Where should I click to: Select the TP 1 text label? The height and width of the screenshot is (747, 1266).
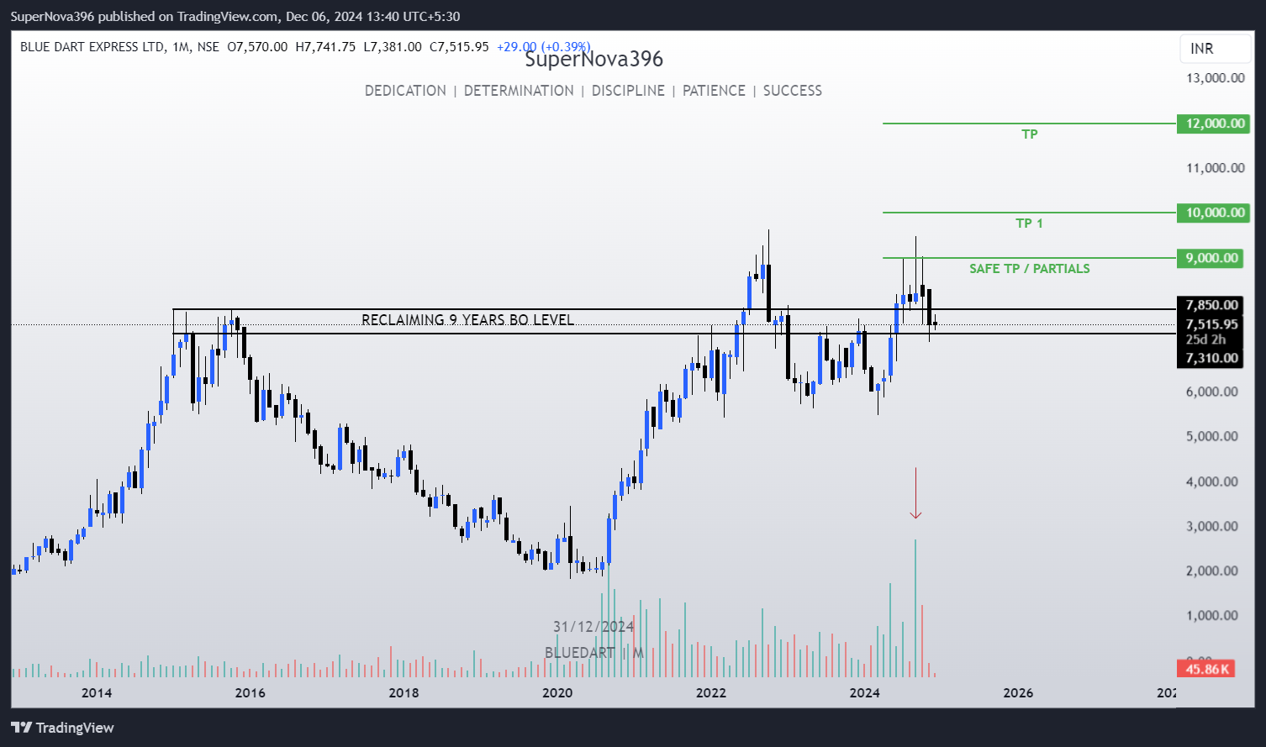coord(1029,224)
